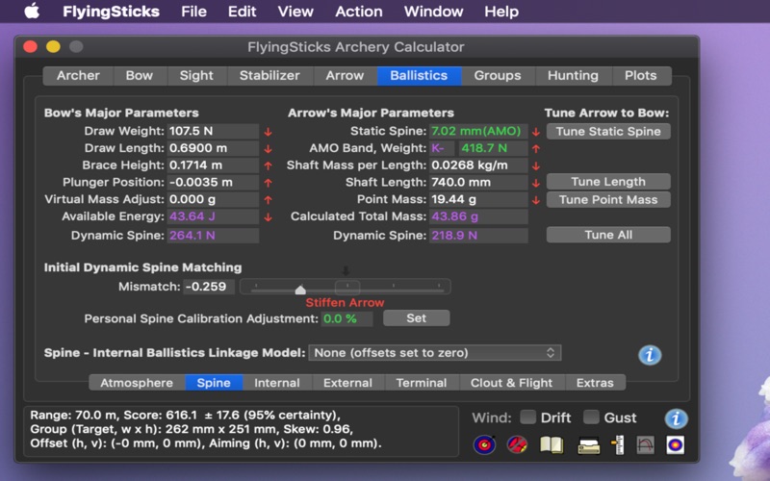This screenshot has height=481, width=770.
Task: Enable the Wind Drift checkbox
Action: point(527,418)
